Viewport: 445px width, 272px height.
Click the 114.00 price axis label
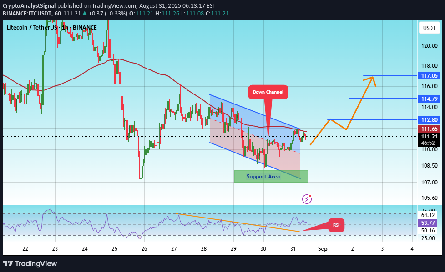click(430, 107)
